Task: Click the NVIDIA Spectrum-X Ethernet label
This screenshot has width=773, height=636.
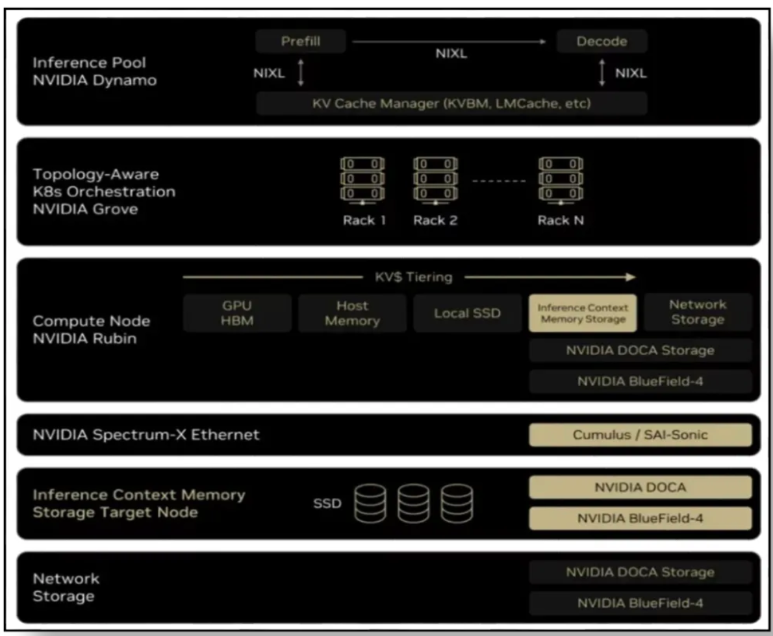Action: point(146,435)
